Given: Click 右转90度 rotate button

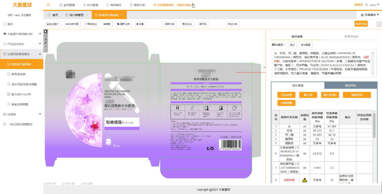Looking at the screenshot, I should point(73,24).
